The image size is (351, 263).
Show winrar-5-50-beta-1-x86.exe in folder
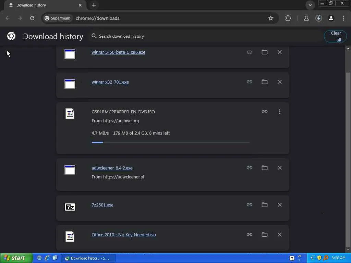(265, 52)
